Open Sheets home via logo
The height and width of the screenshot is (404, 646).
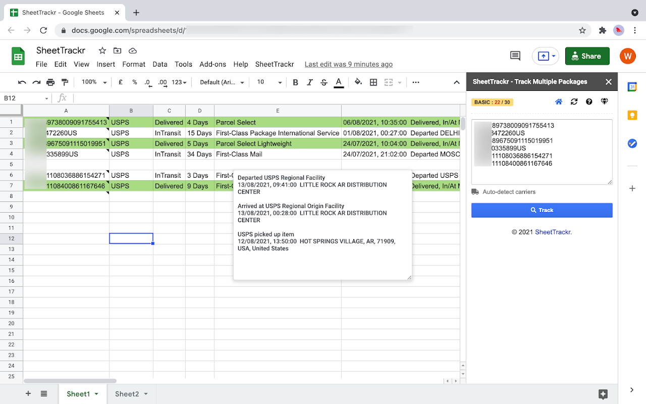[x=18, y=56]
